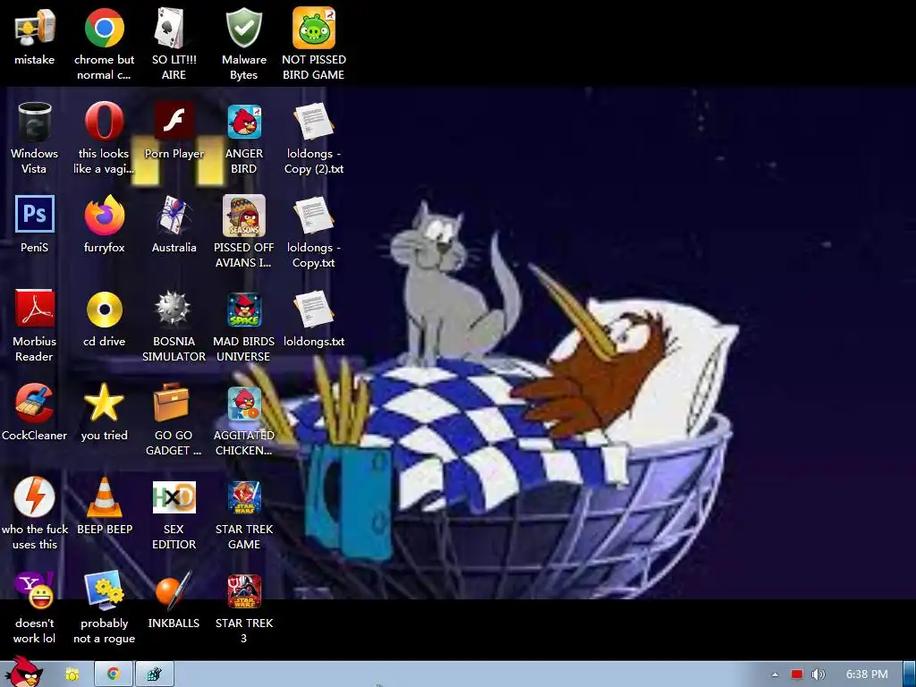Click the Show Desktop strip at taskbar end
The width and height of the screenshot is (916, 687).
[909, 674]
